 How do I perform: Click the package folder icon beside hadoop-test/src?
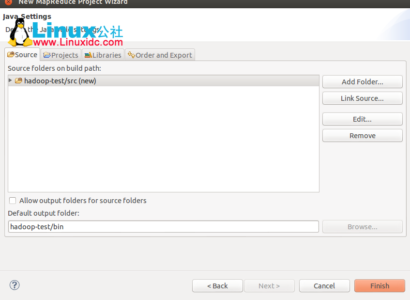point(18,81)
